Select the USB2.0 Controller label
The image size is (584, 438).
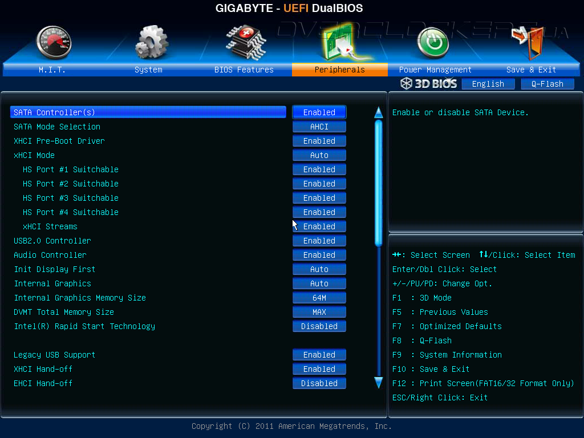click(x=52, y=241)
